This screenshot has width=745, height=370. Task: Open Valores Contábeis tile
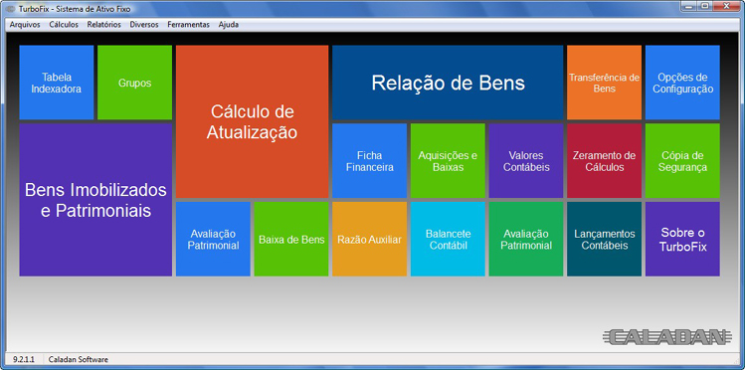[526, 161]
